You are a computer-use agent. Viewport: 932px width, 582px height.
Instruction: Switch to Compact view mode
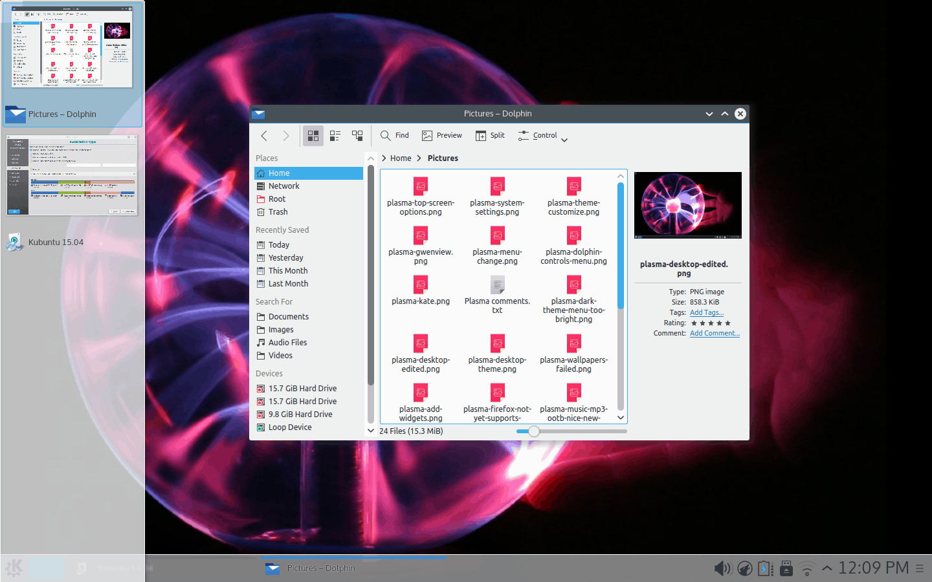click(x=335, y=136)
